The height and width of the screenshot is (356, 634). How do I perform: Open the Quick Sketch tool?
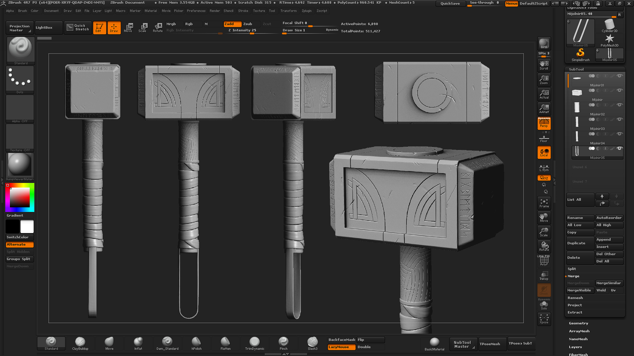(78, 28)
